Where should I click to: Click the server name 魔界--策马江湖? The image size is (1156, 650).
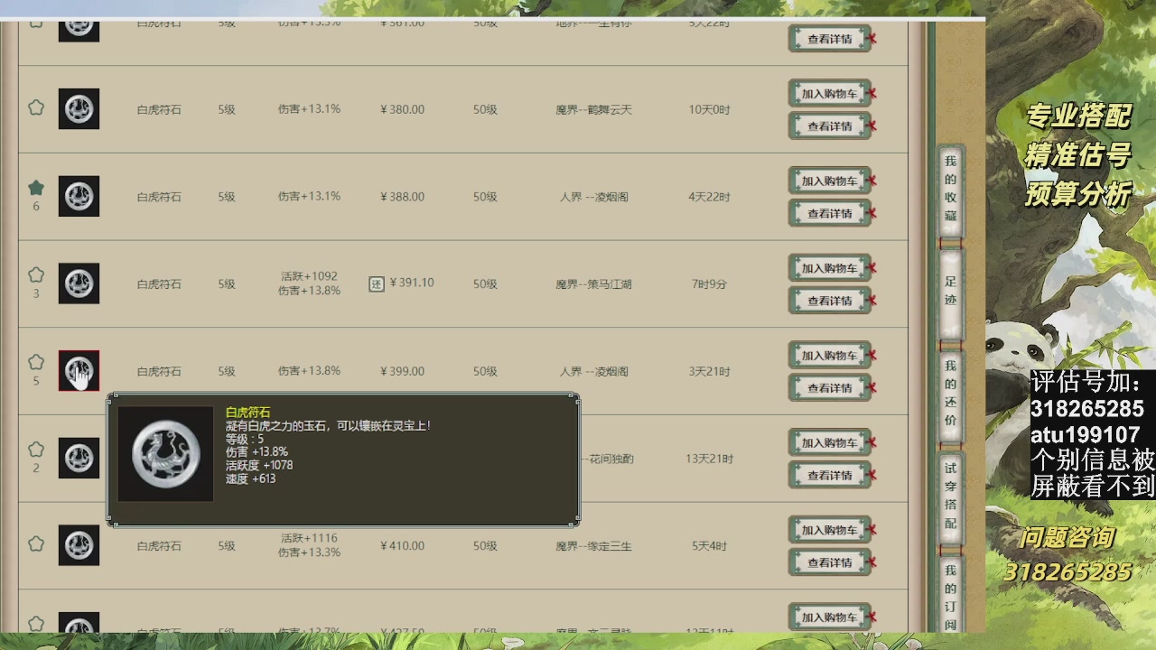pyautogui.click(x=593, y=284)
